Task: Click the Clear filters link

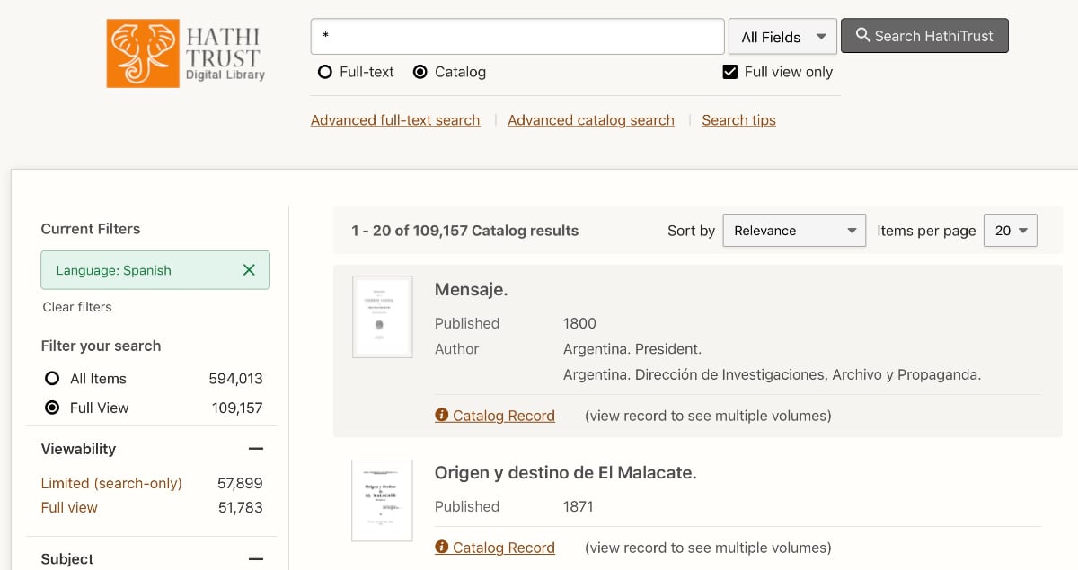Action: [x=77, y=307]
